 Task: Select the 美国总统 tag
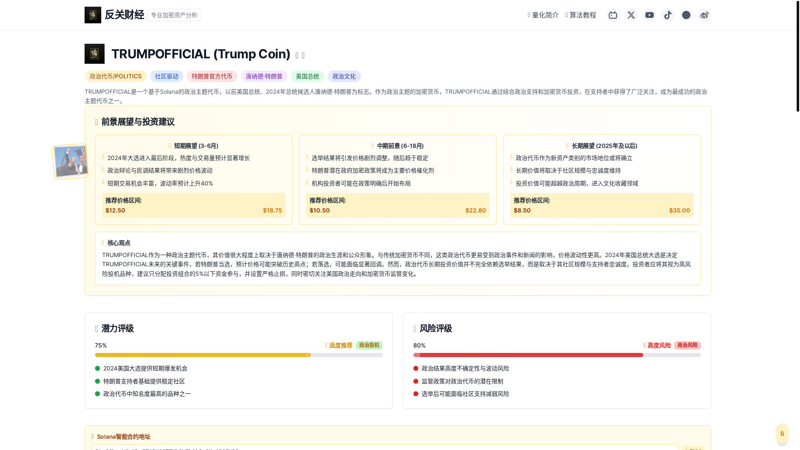point(307,76)
